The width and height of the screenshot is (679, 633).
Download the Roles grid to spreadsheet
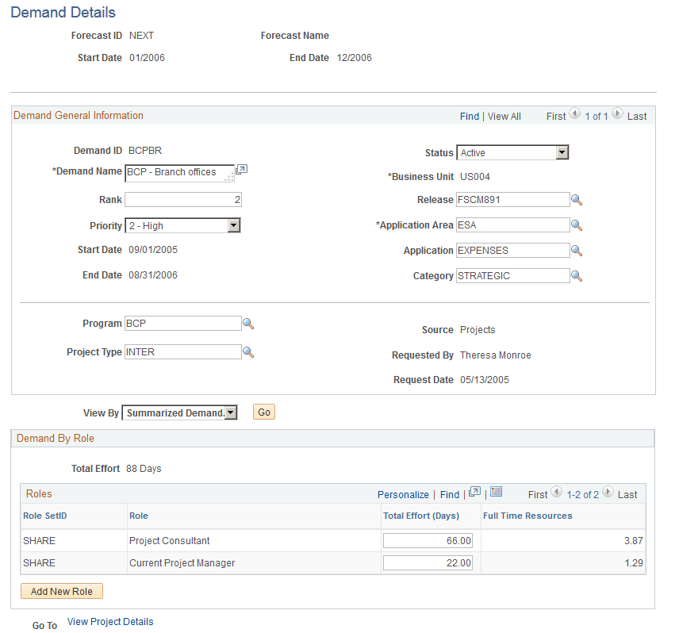[x=496, y=492]
